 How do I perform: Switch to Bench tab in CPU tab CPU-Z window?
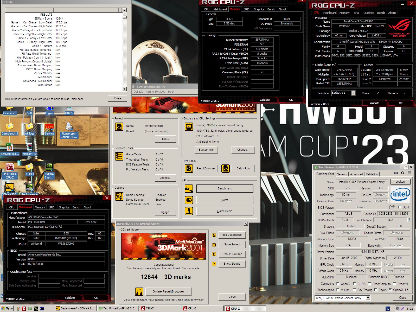coord(381,13)
